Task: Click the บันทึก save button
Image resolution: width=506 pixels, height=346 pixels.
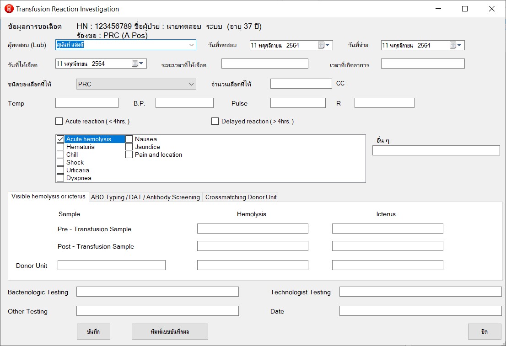Action: click(94, 331)
